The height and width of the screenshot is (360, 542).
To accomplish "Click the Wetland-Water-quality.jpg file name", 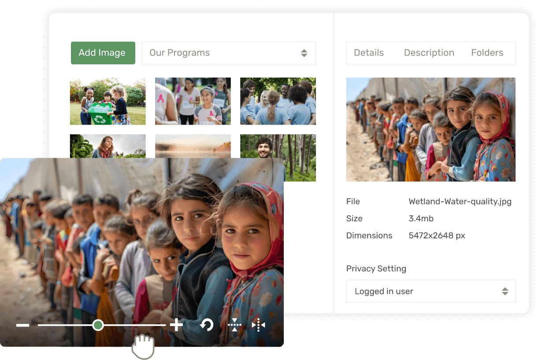I will [x=460, y=202].
